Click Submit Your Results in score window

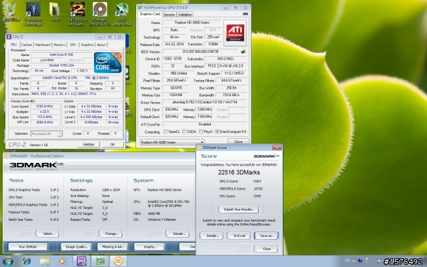coord(239,210)
